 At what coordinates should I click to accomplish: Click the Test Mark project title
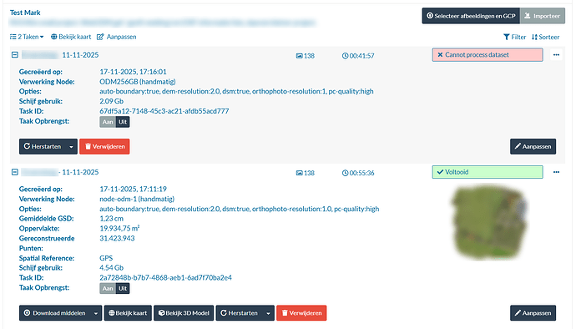coord(25,13)
